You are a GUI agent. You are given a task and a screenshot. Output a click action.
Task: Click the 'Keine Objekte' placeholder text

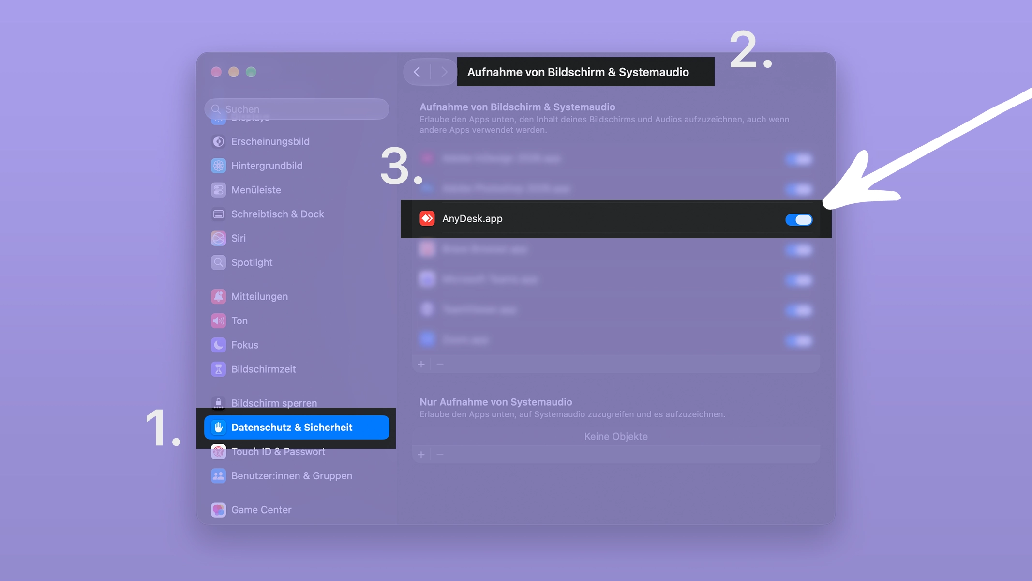[615, 436]
